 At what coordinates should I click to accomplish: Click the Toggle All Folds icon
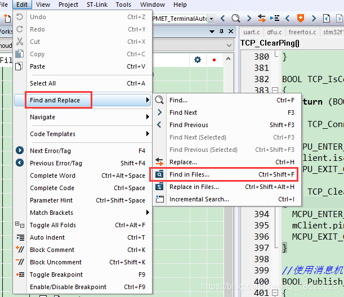[x=20, y=224]
